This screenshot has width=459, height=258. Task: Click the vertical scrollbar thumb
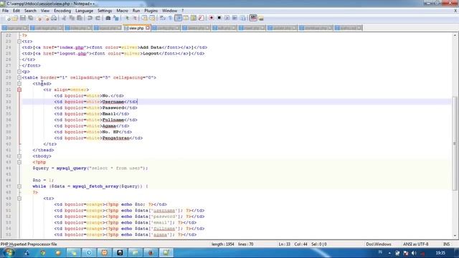click(455, 143)
